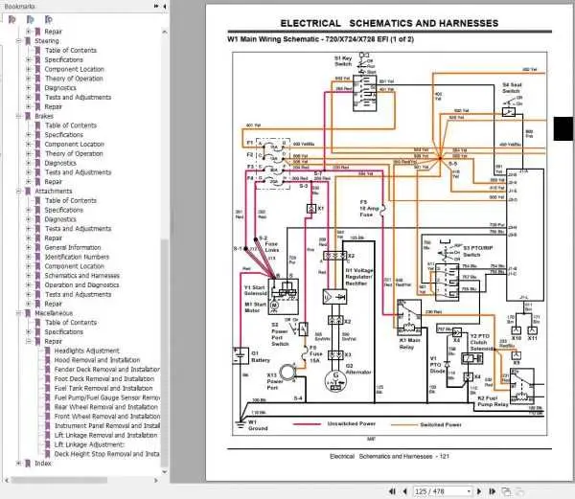Go to the Schematics and Harnesses bookmark
The height and width of the screenshot is (499, 575).
click(x=82, y=276)
